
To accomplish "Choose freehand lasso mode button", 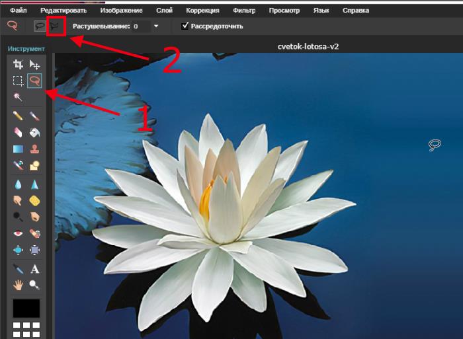I will (40, 26).
